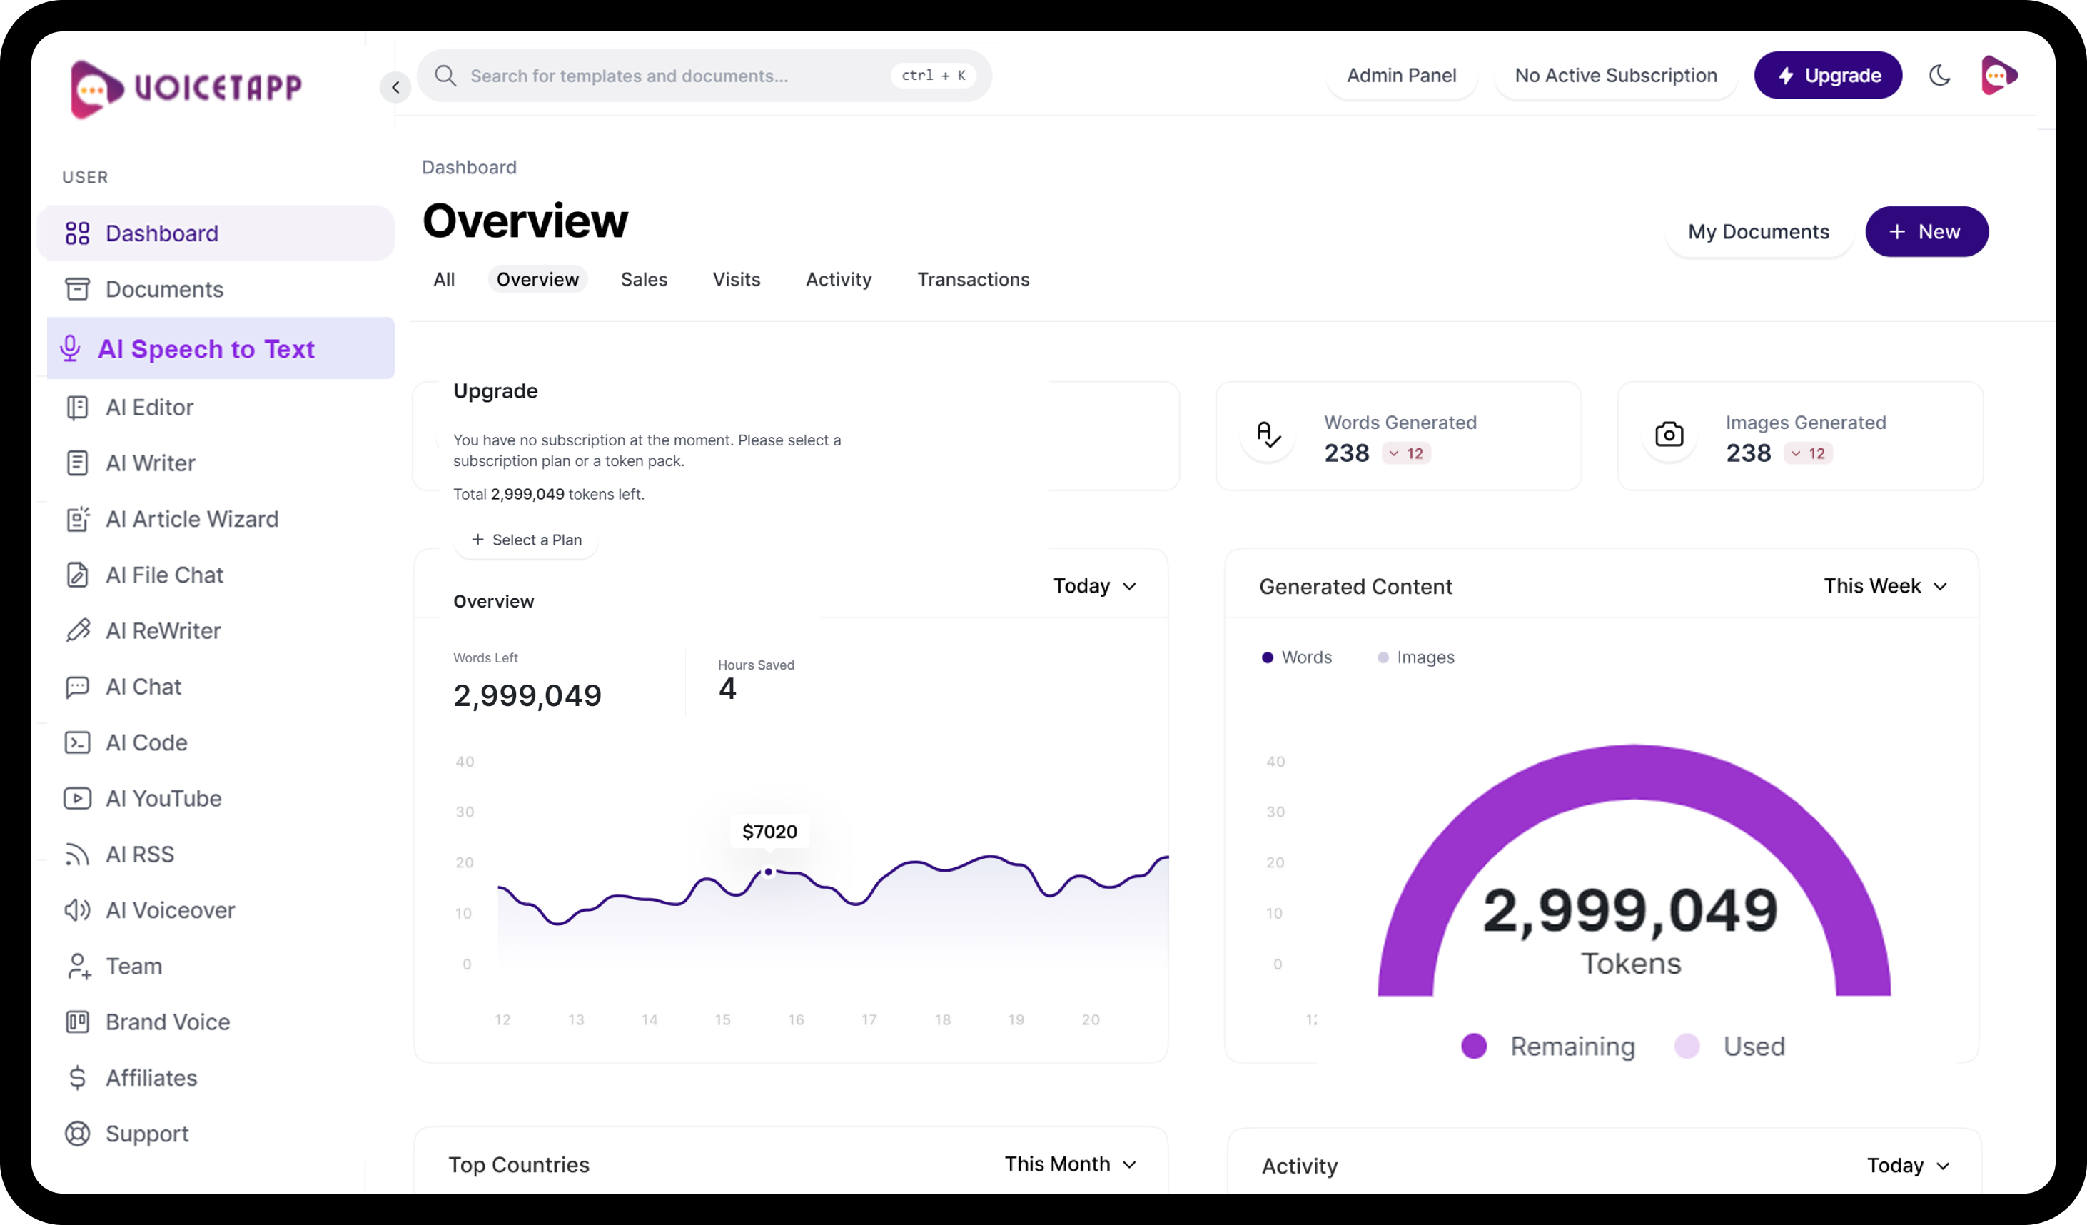Click the search magnifier icon
The image size is (2087, 1225).
click(x=445, y=76)
